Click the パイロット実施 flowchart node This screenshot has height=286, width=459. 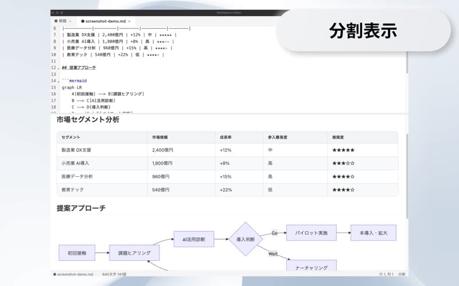point(311,233)
